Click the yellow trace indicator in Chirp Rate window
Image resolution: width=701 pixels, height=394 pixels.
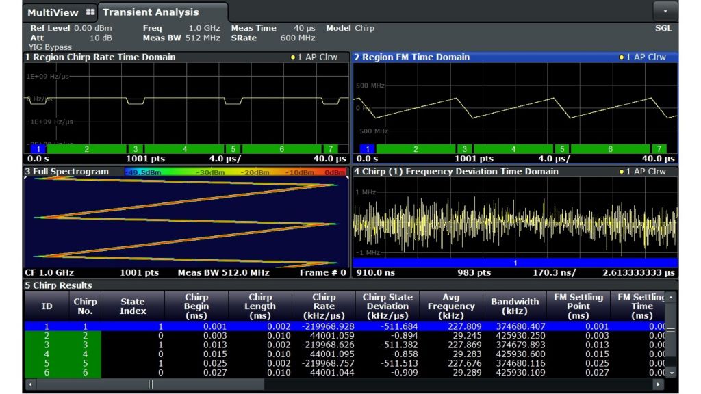point(293,57)
